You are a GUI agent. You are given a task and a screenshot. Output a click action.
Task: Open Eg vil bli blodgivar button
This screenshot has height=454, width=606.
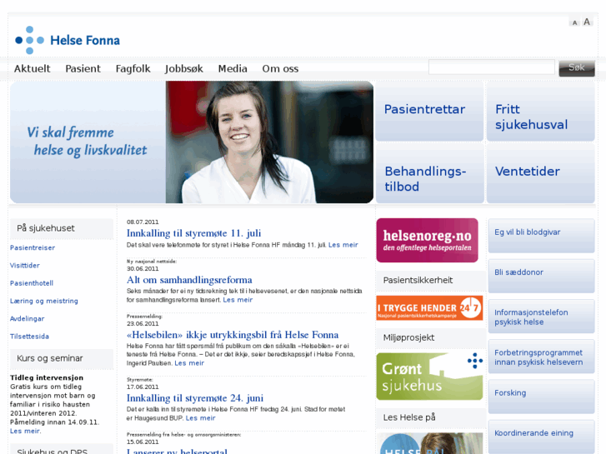(x=542, y=236)
